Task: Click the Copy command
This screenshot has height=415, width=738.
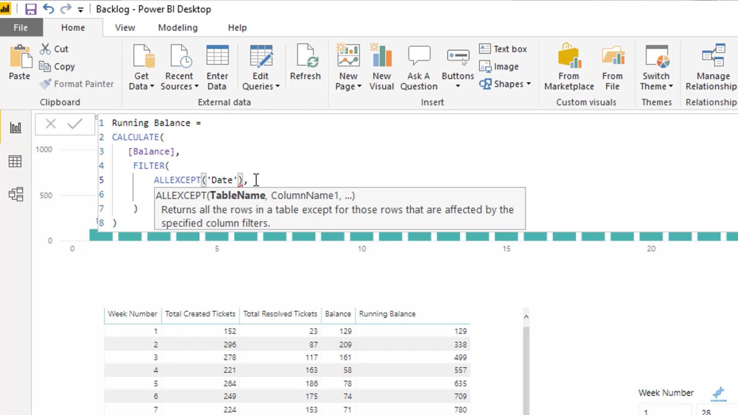Action: pos(57,66)
